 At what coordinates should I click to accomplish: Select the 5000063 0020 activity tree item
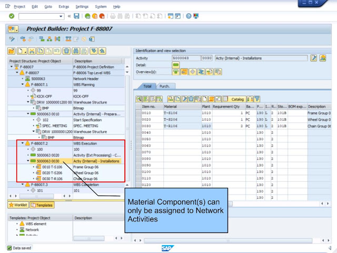[48, 155]
